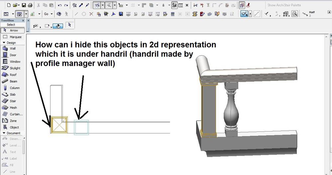
Task: Open the snap options dropdown arrow
Action: click(115, 5)
